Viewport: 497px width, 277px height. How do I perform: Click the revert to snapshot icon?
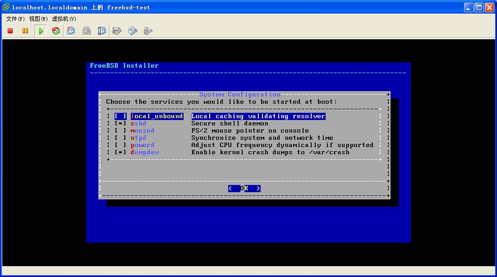click(x=87, y=31)
